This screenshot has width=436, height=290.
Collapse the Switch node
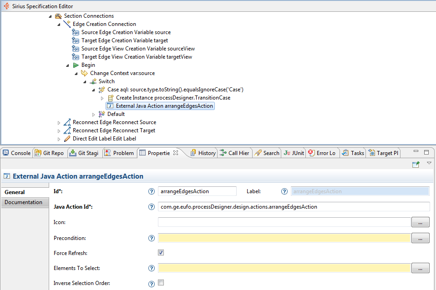tap(85, 82)
